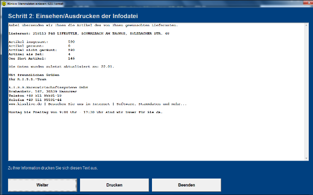
Task: Click the line 'Artikel als Set: 4'
Action: click(x=39, y=54)
